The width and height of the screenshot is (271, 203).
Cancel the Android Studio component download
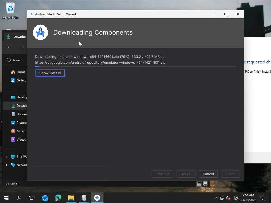[208, 174]
